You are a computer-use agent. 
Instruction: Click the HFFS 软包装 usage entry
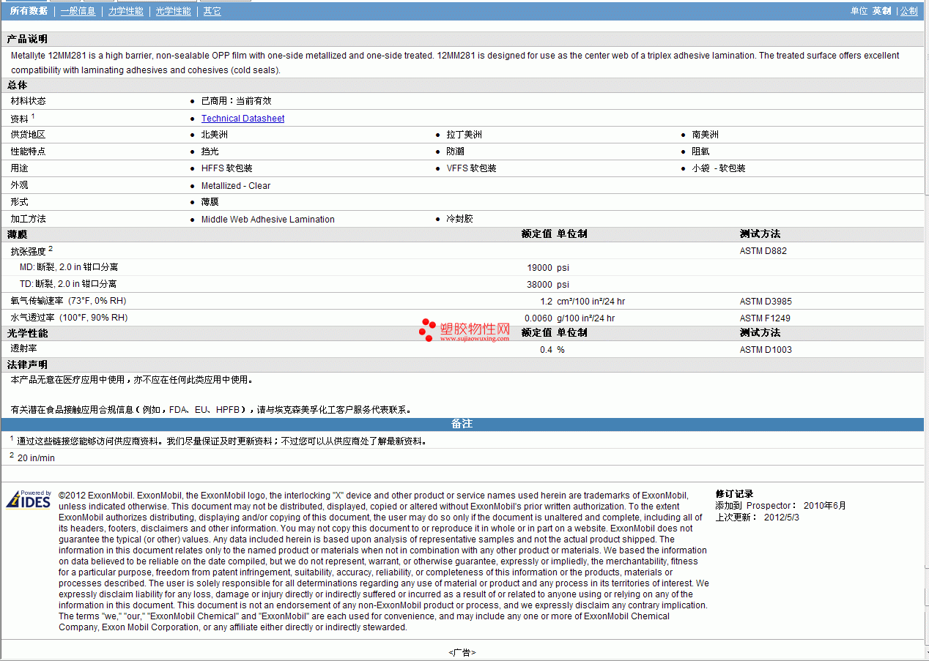click(227, 168)
